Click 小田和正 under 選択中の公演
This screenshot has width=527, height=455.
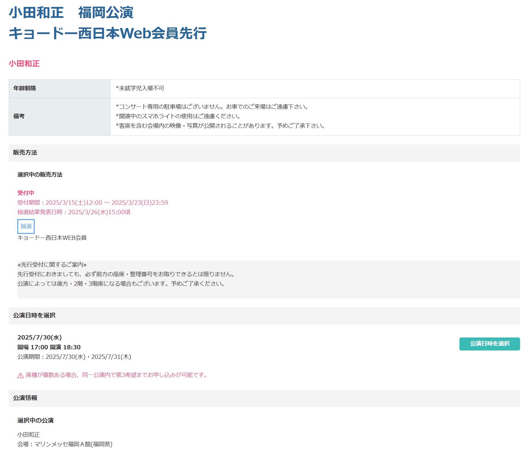point(29,435)
